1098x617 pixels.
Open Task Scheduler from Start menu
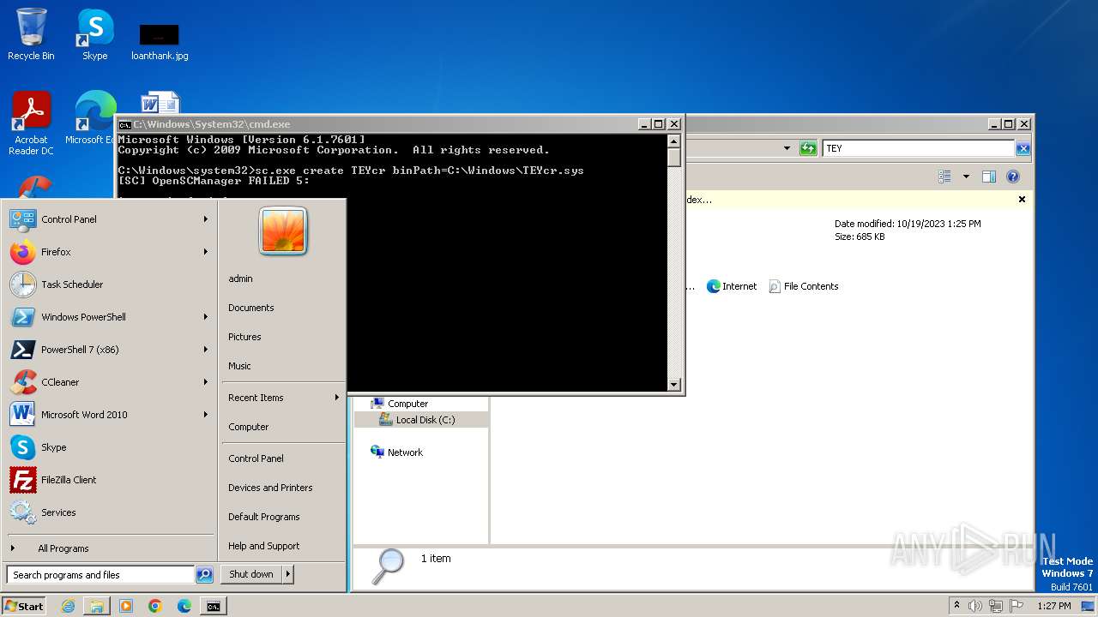[x=110, y=285]
